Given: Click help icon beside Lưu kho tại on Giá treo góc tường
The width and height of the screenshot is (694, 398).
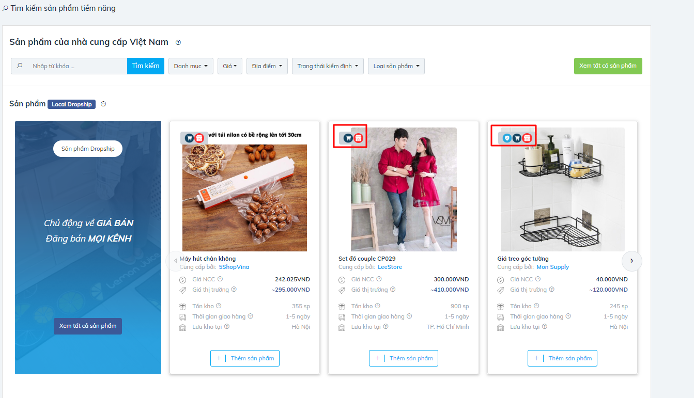Looking at the screenshot, I should tap(544, 327).
